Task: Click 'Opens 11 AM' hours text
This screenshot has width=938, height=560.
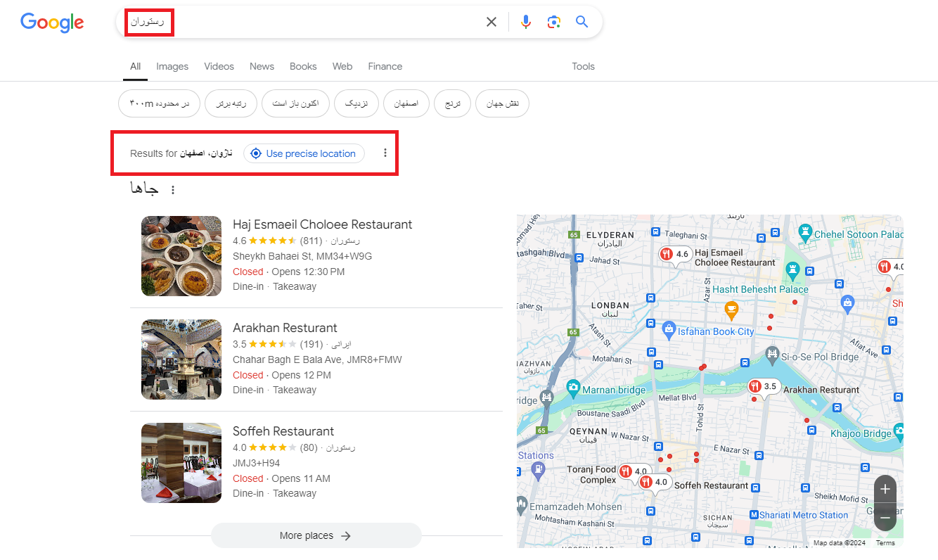Action: [x=301, y=478]
